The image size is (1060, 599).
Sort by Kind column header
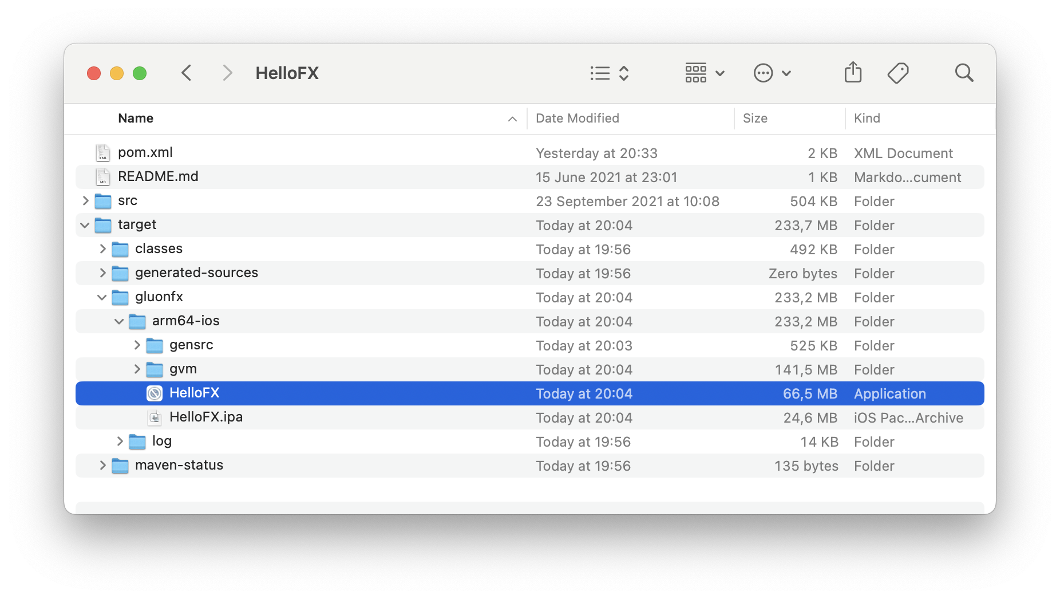867,118
